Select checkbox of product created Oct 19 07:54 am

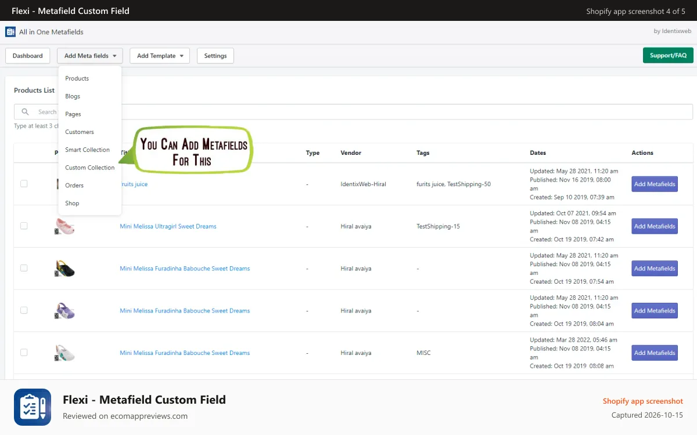pos(24,269)
